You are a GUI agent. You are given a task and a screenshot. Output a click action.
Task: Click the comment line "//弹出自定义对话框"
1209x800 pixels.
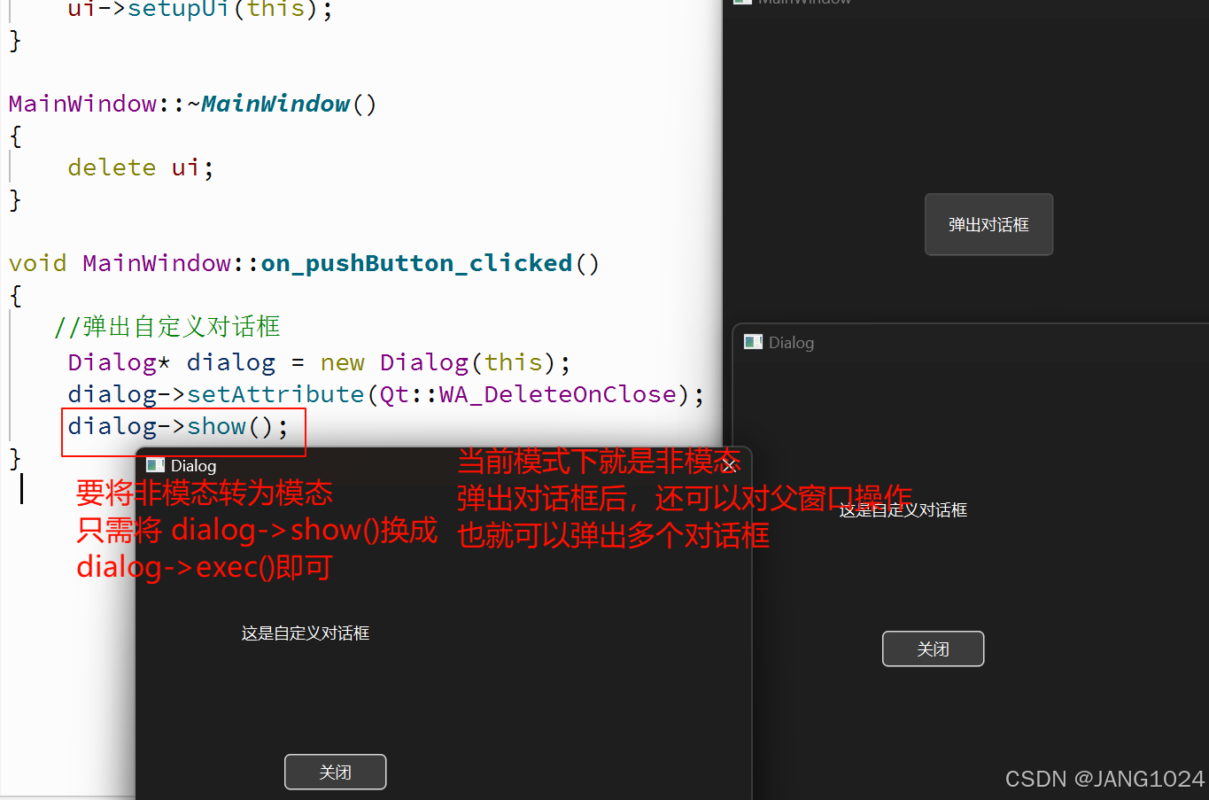point(167,327)
